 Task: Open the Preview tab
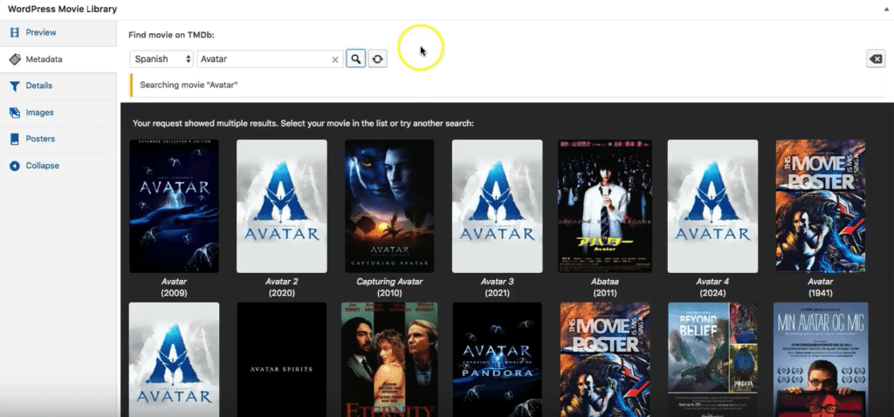pyautogui.click(x=58, y=32)
